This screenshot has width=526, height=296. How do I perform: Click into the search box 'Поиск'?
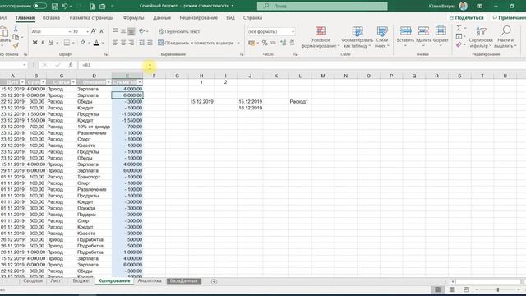(x=322, y=6)
